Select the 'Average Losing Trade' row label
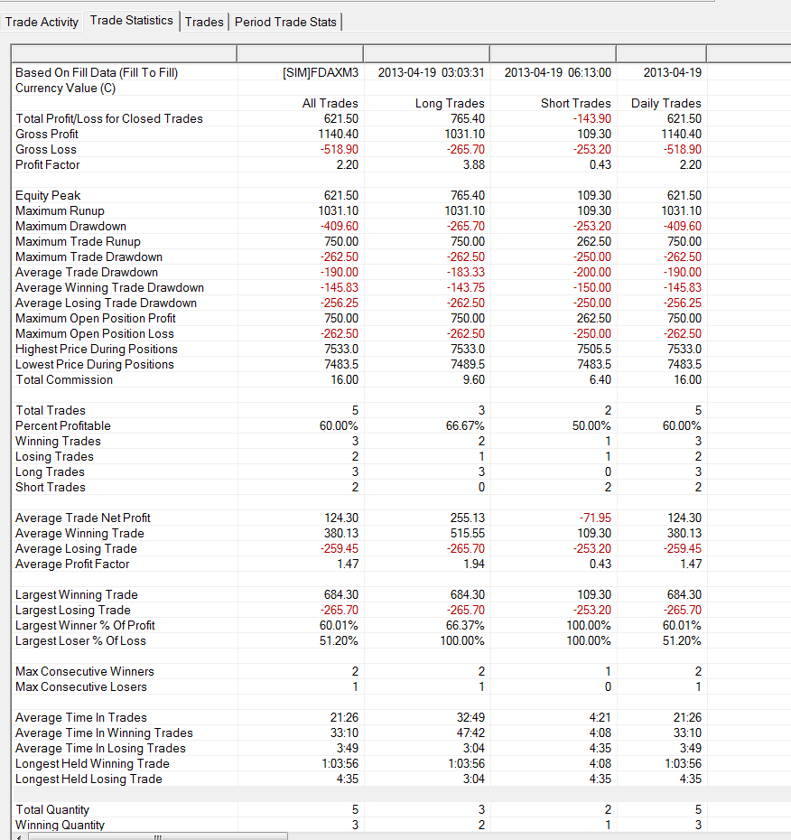This screenshot has height=840, width=791. coord(76,548)
